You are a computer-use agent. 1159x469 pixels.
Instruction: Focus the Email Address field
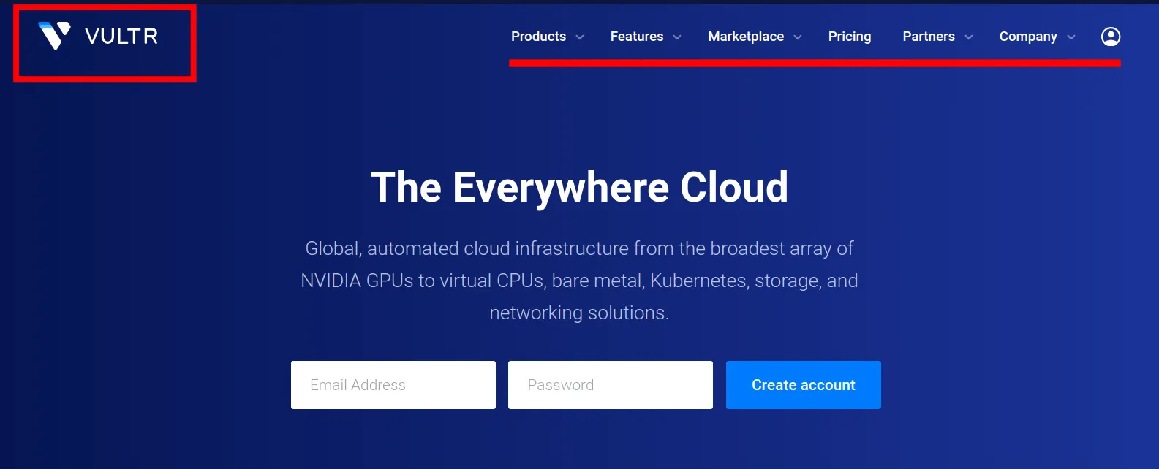[393, 385]
